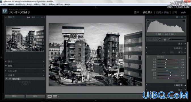Select the Crop Overlay tool icon
The height and width of the screenshot is (102, 191).
pyautogui.click(x=149, y=39)
